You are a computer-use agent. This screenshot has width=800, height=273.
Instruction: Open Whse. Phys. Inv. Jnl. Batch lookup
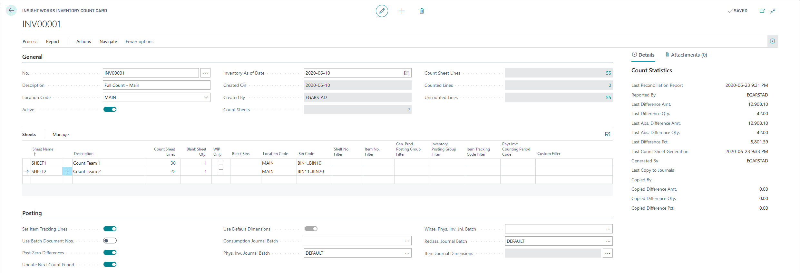click(608, 229)
